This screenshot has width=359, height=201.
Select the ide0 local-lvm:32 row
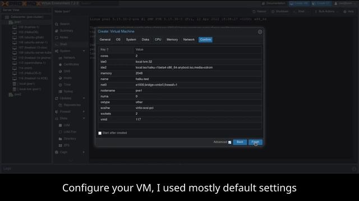coord(180,62)
